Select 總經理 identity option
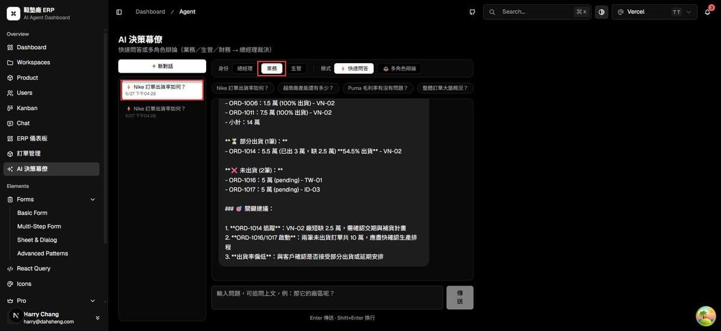Screen dimensions: 721x331 coord(245,68)
